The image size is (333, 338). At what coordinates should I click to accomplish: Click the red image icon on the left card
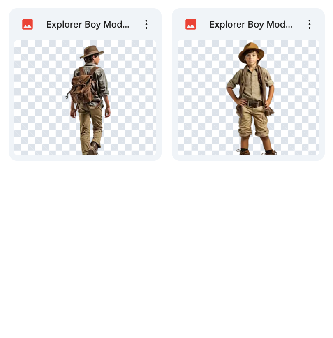pyautogui.click(x=28, y=24)
